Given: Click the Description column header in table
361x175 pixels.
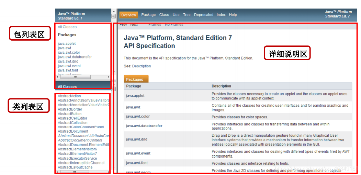Looking at the screenshot, I should 221,86.
